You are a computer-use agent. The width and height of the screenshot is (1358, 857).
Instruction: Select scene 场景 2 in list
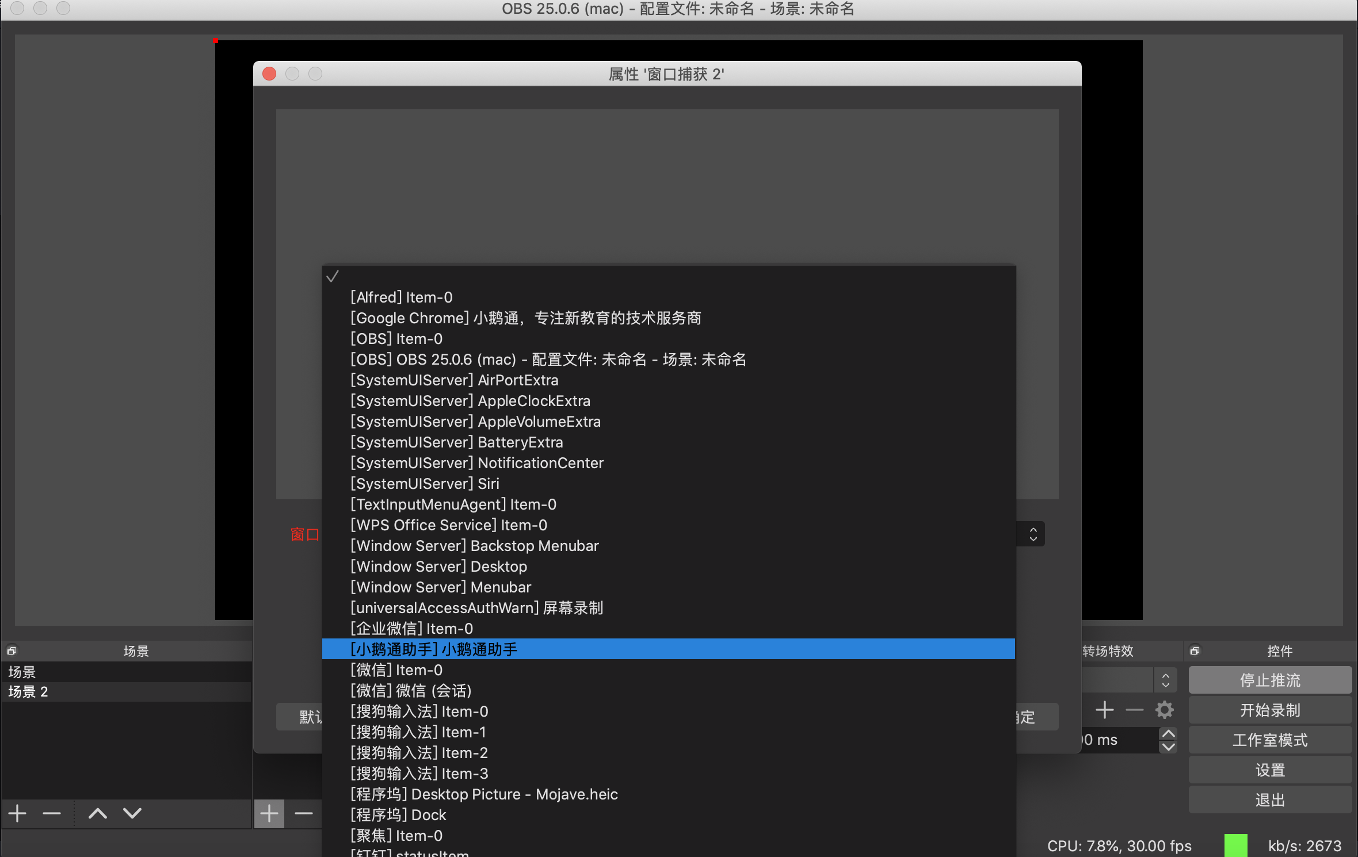tap(127, 691)
